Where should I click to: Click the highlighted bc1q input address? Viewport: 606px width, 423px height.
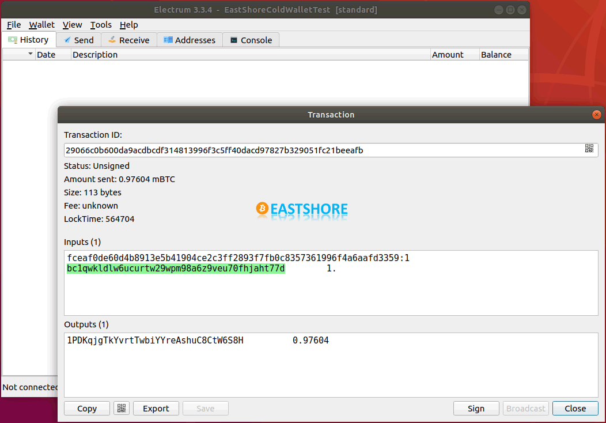(x=176, y=269)
